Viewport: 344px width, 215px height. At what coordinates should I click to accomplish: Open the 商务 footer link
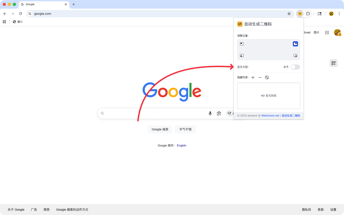(x=46, y=210)
